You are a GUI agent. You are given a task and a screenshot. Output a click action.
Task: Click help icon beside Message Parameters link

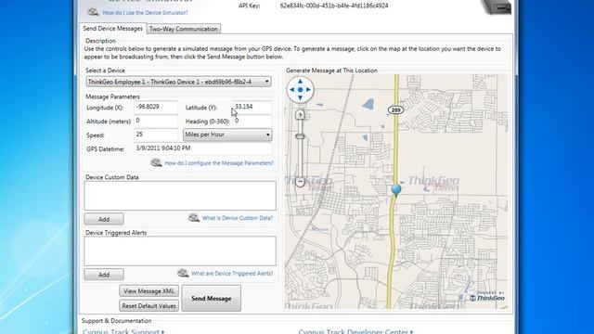coord(156,163)
